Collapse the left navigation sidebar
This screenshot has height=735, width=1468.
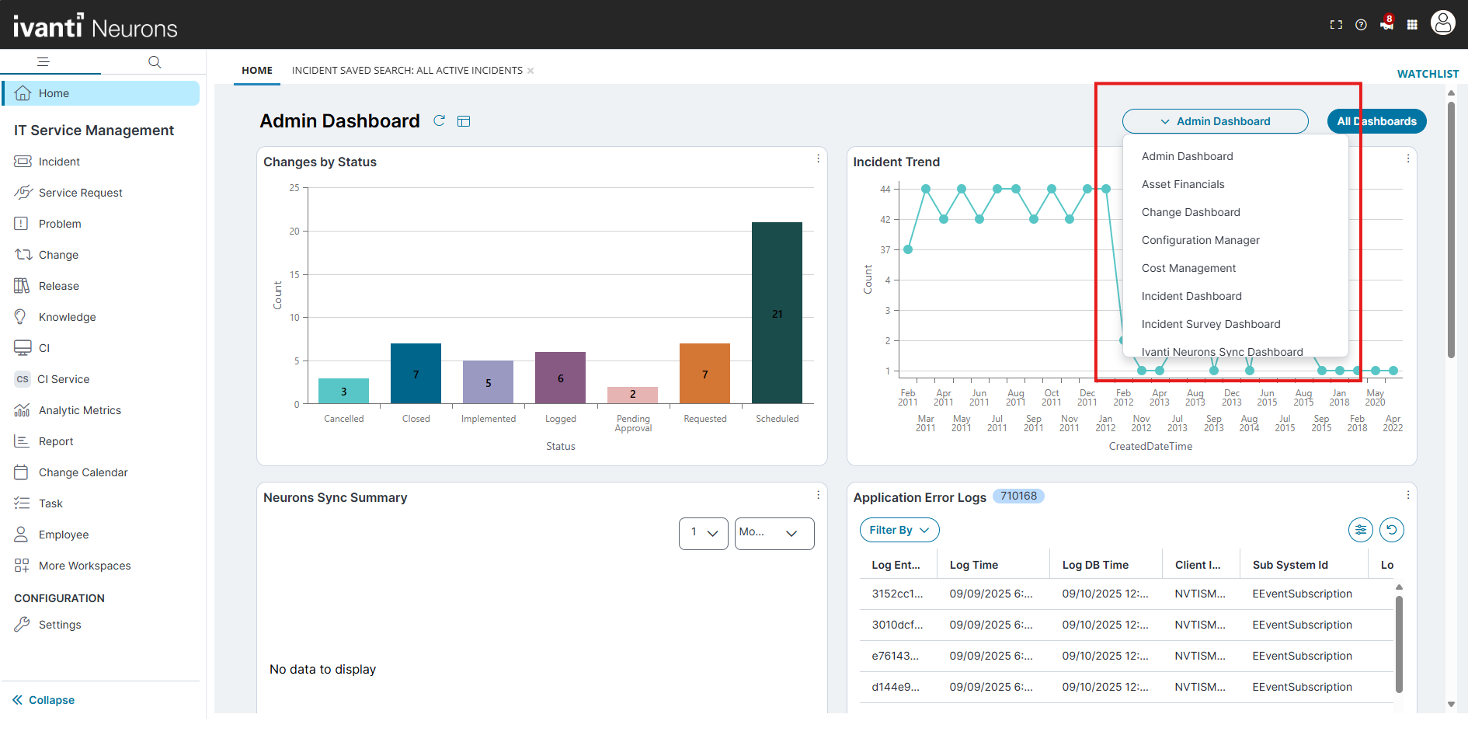[44, 700]
